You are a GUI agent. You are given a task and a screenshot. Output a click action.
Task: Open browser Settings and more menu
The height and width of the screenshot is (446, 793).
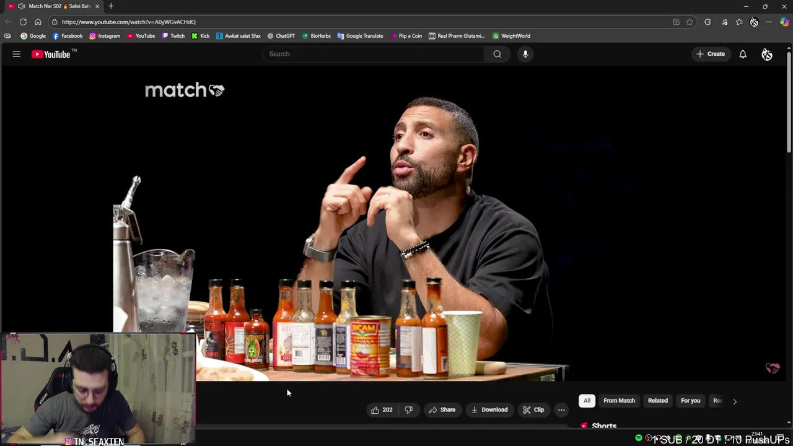point(769,22)
